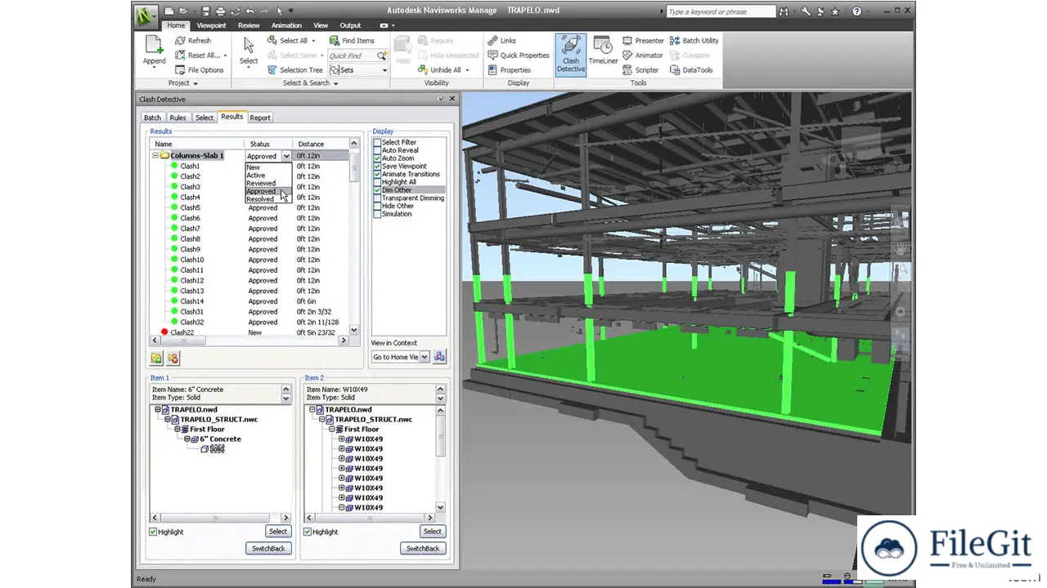Click the Print icon in quick access toolbar

(221, 11)
